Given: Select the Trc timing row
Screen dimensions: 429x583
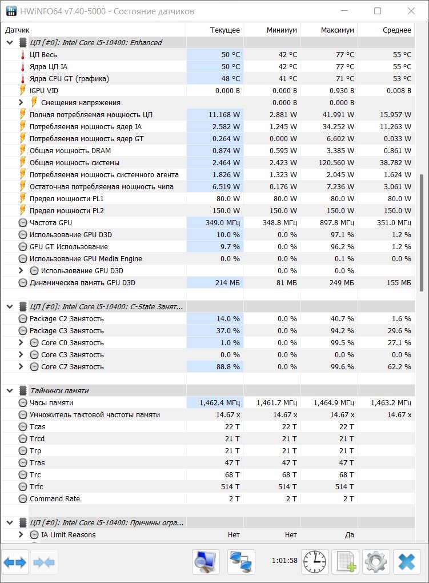Looking at the screenshot, I should click(208, 474).
